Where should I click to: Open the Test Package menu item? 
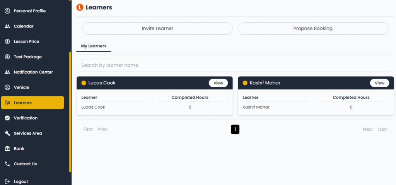[x=27, y=57]
